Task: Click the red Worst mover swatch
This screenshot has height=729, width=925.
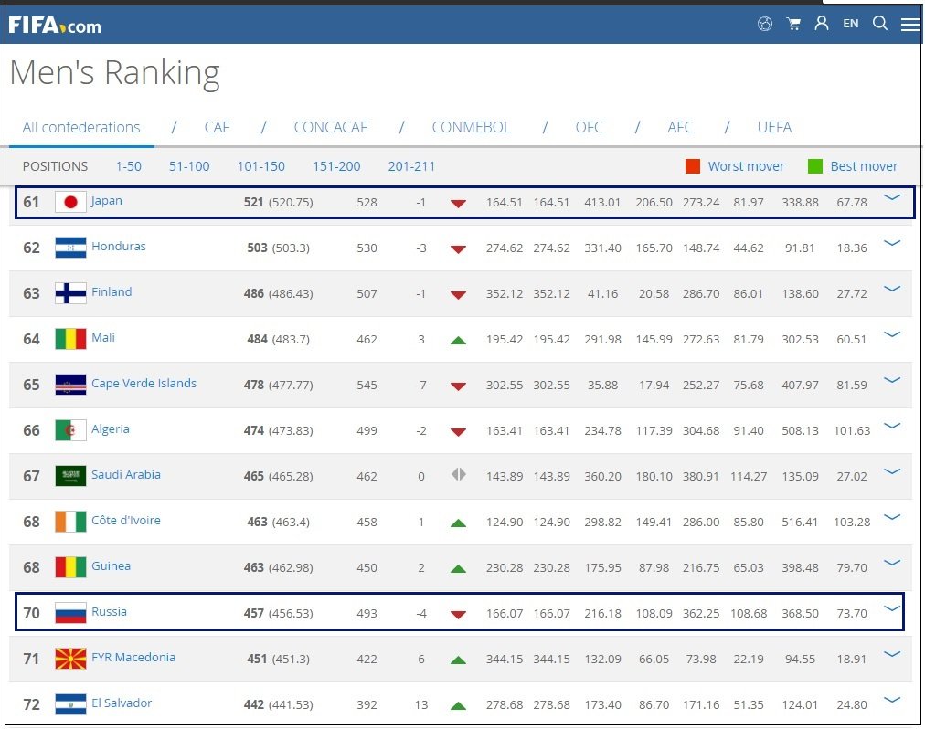Action: click(x=693, y=166)
